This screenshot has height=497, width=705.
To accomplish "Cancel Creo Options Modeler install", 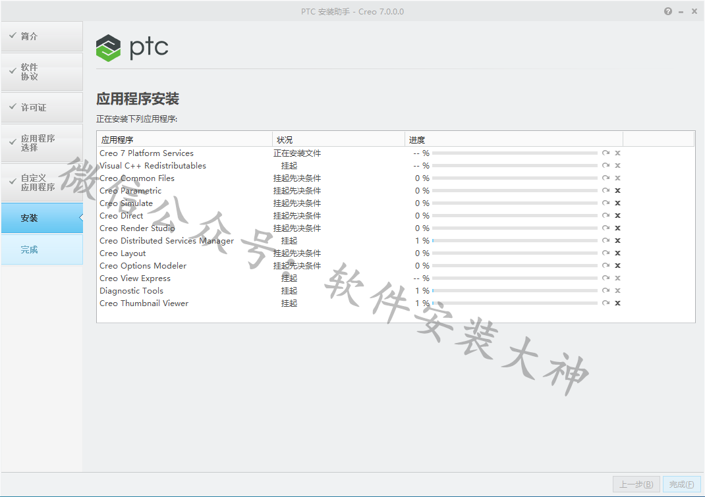I will click(x=618, y=265).
